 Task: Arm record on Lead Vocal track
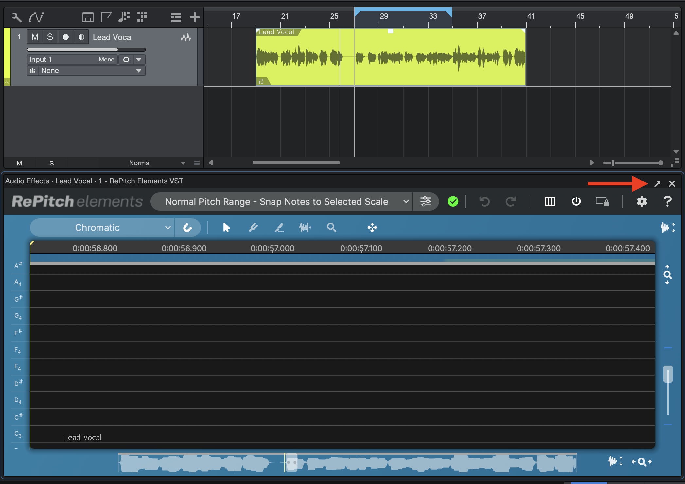pyautogui.click(x=65, y=37)
